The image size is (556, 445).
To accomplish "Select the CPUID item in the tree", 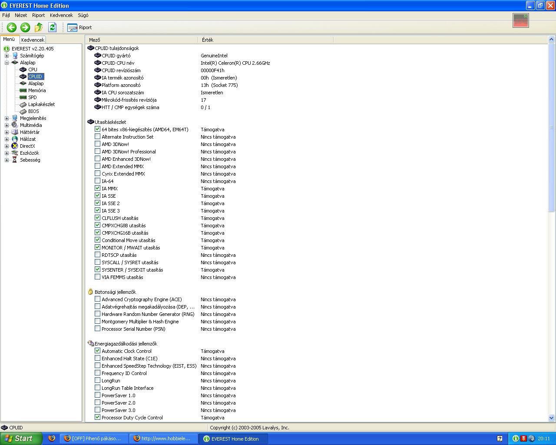I will click(x=36, y=76).
